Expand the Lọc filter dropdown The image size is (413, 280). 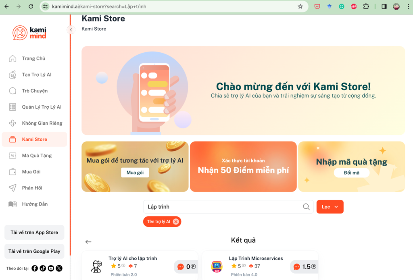coord(330,207)
